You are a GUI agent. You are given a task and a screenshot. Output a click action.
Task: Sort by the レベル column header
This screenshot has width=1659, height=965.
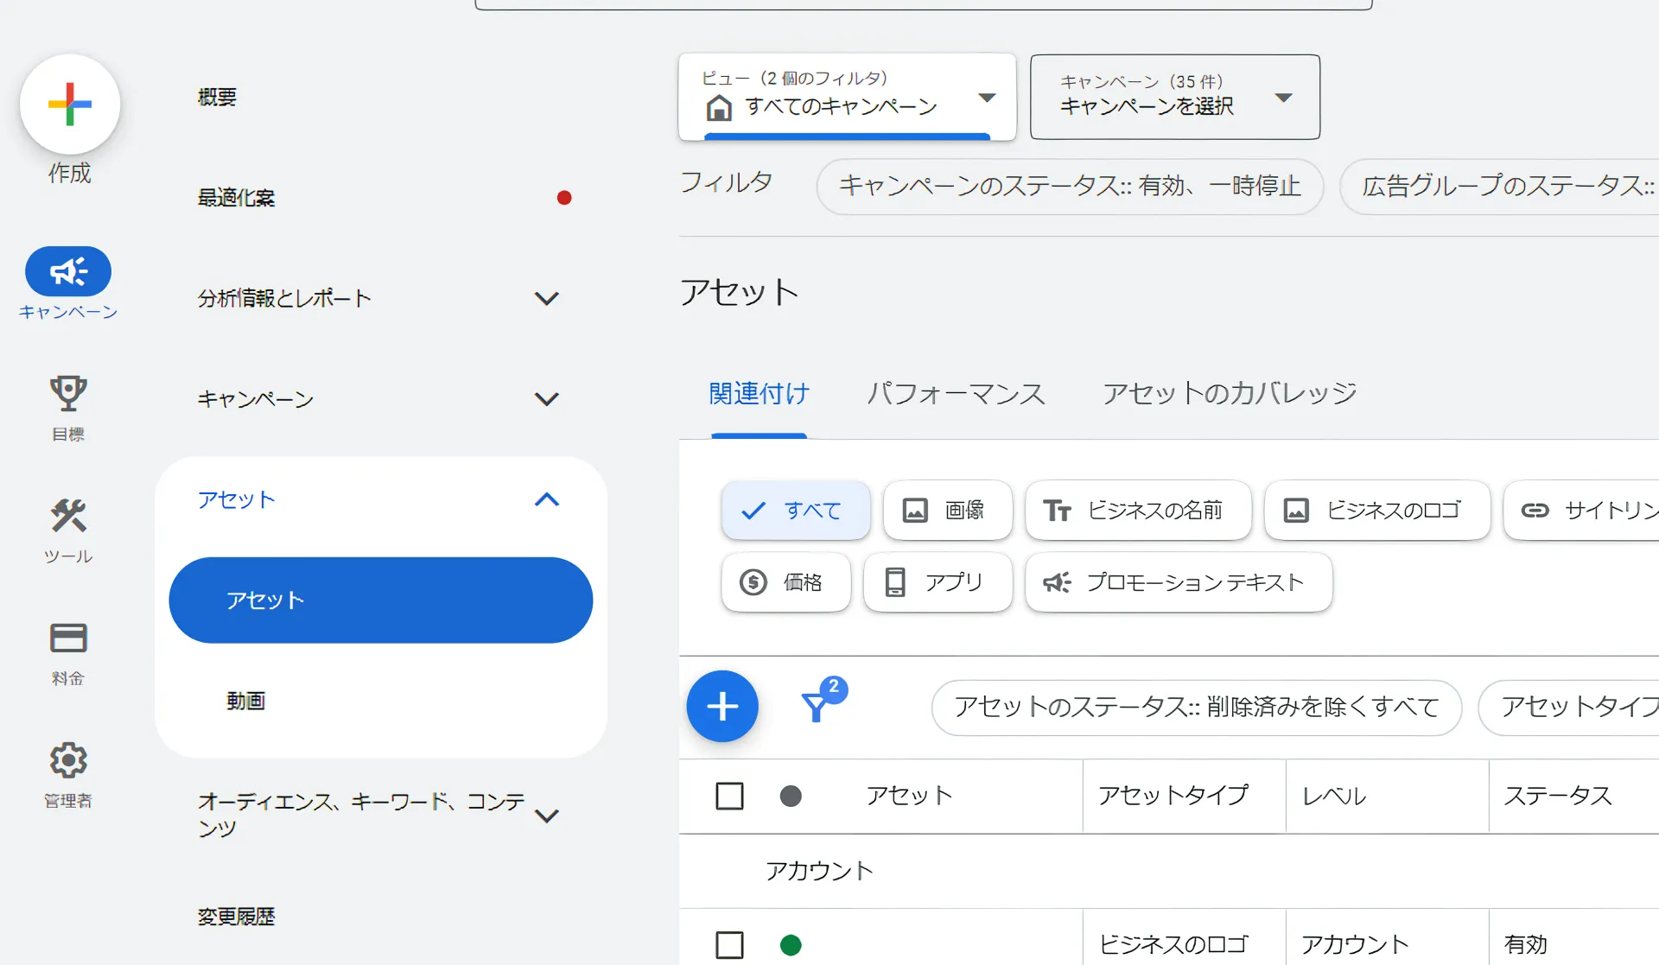coord(1334,796)
